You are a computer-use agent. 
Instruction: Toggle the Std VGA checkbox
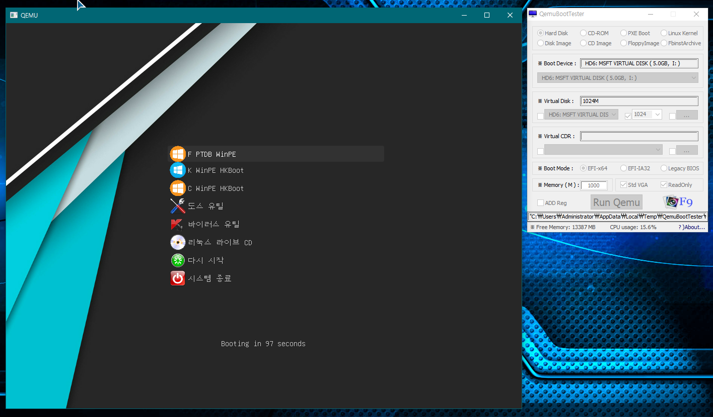tap(624, 185)
